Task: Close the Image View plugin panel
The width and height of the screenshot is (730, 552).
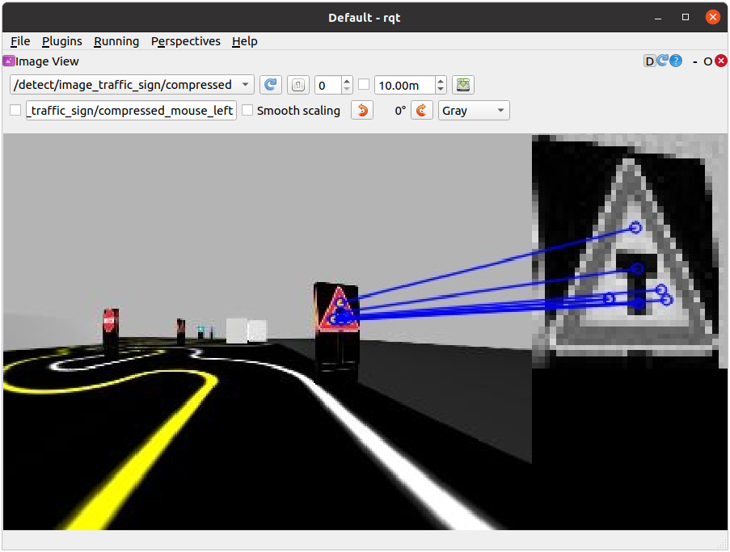Action: pos(719,61)
